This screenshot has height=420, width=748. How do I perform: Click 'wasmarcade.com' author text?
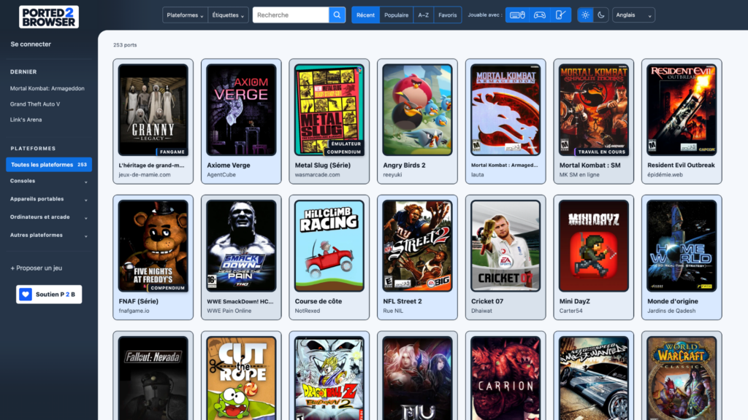pyautogui.click(x=317, y=175)
